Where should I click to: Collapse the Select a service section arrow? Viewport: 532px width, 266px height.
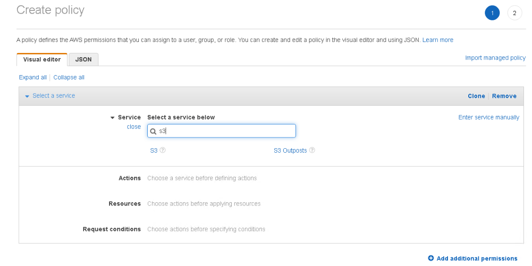27,96
